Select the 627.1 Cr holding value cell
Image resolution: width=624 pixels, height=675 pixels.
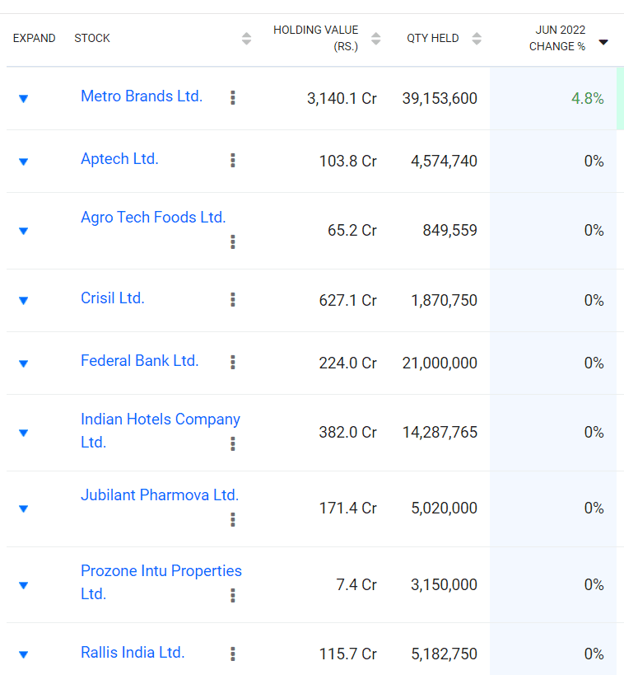point(348,301)
